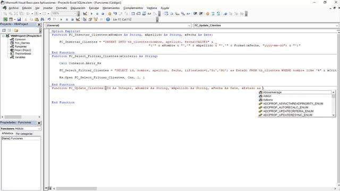Click the (Name) Funciones property field
The height and width of the screenshot is (191, 340).
pos(21,138)
